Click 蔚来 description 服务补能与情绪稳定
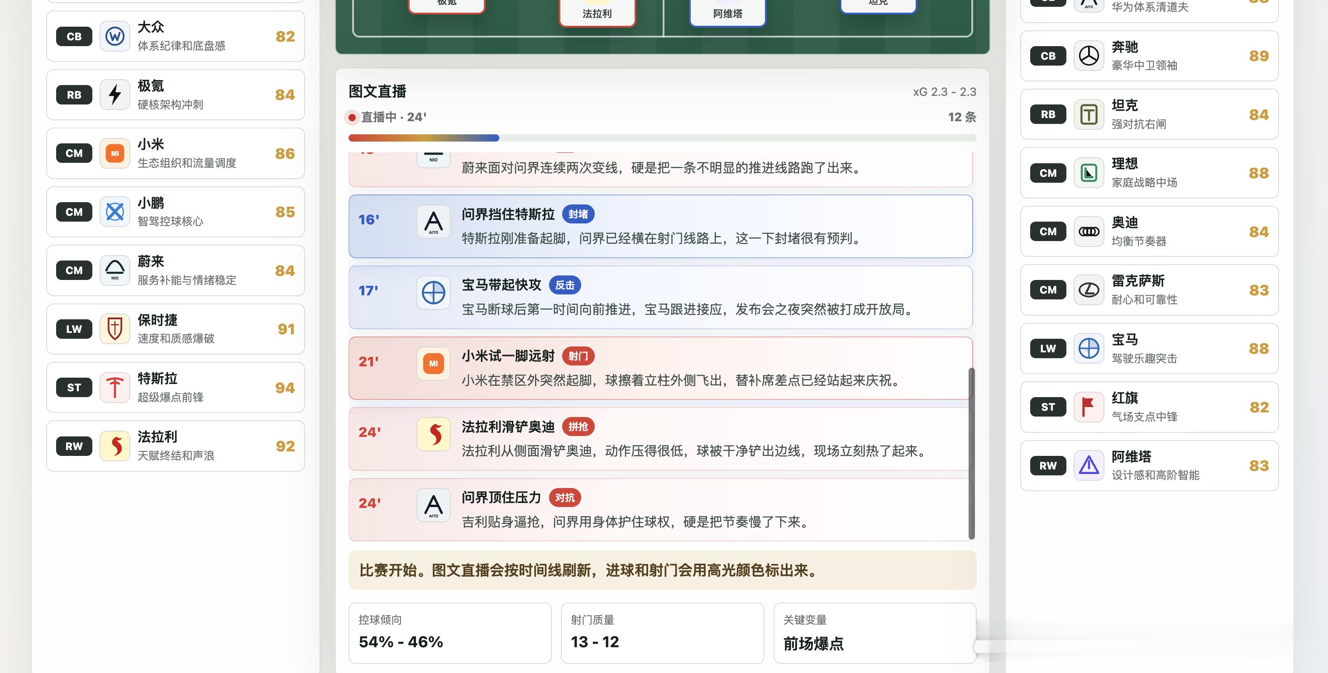Image resolution: width=1328 pixels, height=673 pixels. [186, 280]
